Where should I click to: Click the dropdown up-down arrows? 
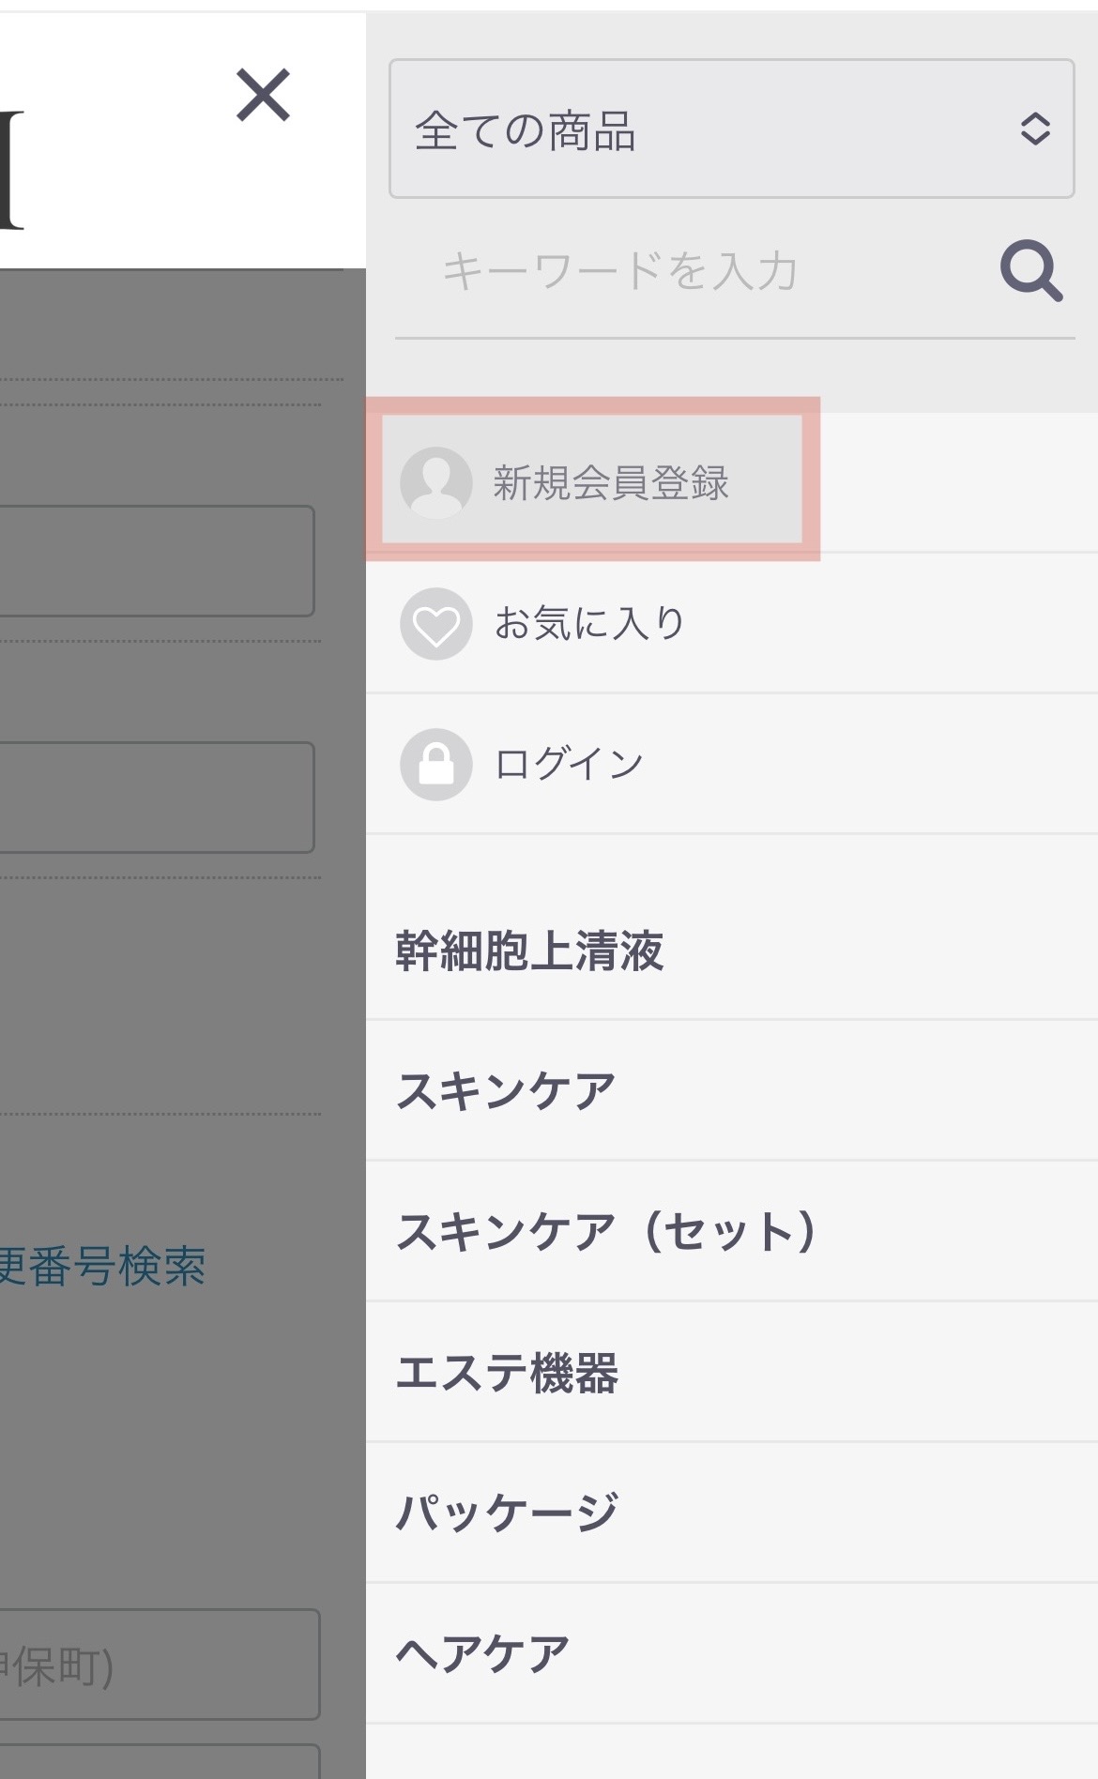(1035, 129)
